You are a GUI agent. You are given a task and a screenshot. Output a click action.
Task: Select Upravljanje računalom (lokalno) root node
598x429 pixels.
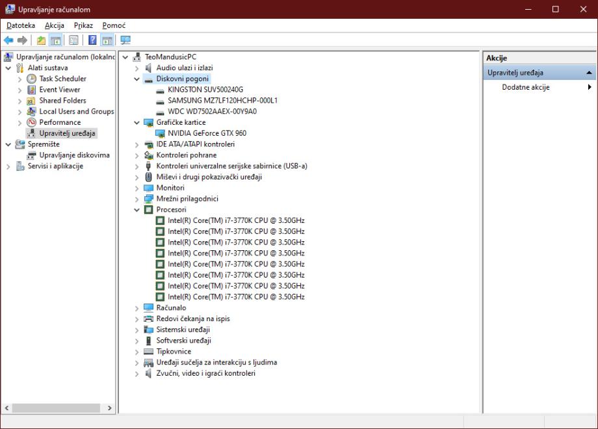coord(65,57)
